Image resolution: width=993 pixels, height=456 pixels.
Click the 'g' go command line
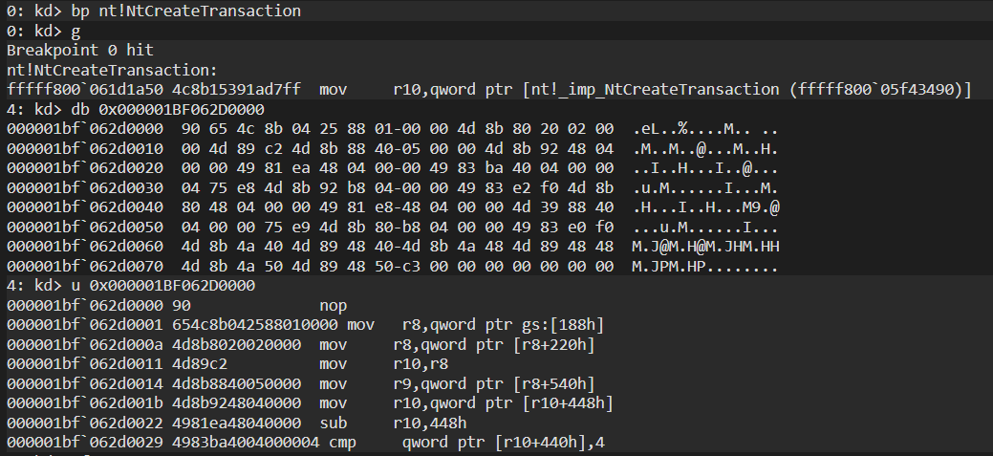43,31
